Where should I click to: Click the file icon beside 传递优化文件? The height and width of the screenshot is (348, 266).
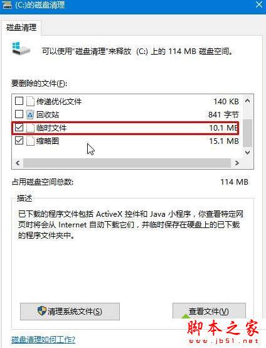[x=30, y=101]
